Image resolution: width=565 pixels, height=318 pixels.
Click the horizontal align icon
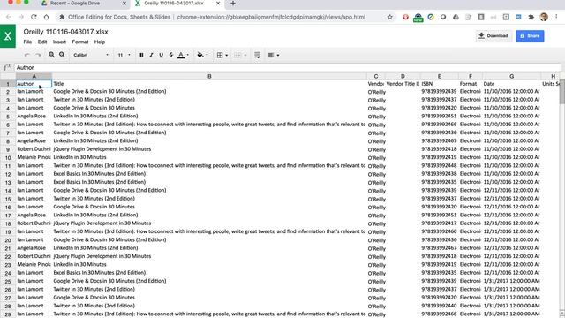[271, 55]
